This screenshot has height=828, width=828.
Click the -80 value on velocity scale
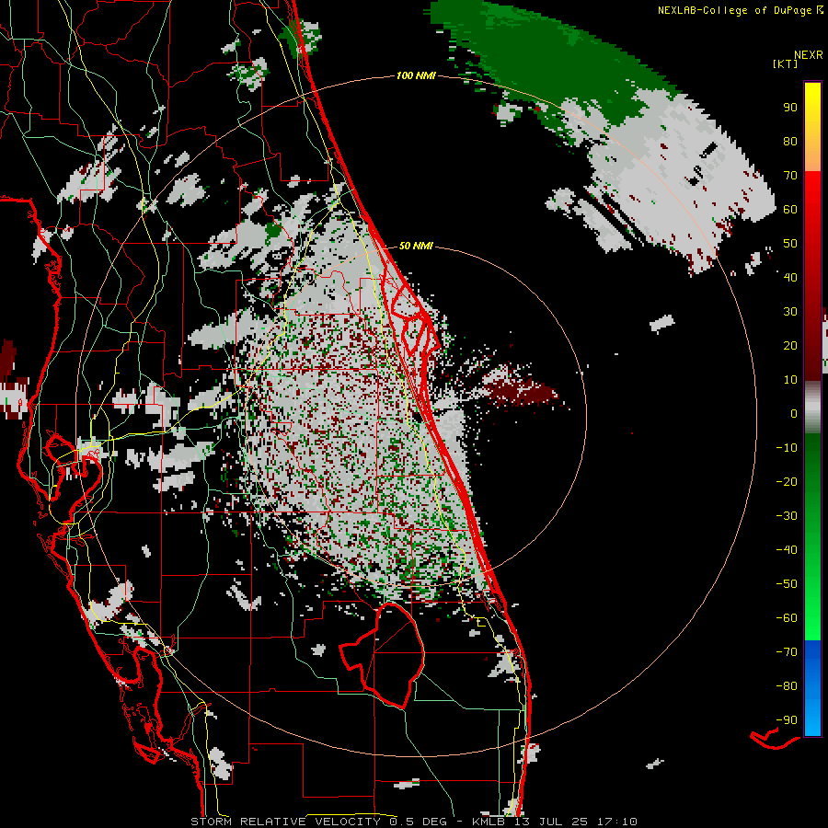tap(787, 686)
